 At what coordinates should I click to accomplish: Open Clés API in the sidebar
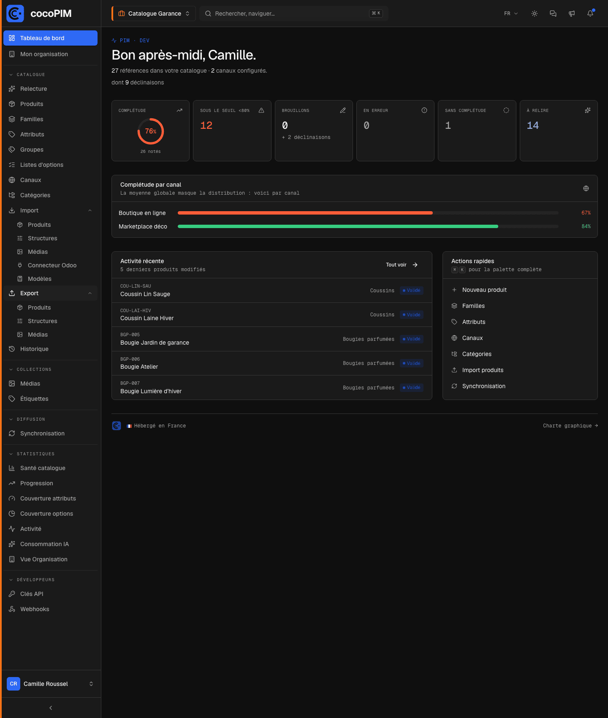pos(50,594)
